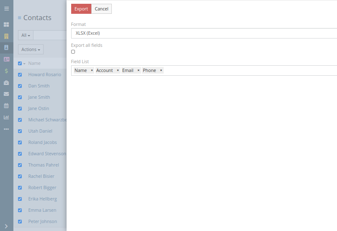Viewport: 337px width, 231px height.
Task: Uncheck the Rachel Bisier checkbox
Action: [x=20, y=177]
